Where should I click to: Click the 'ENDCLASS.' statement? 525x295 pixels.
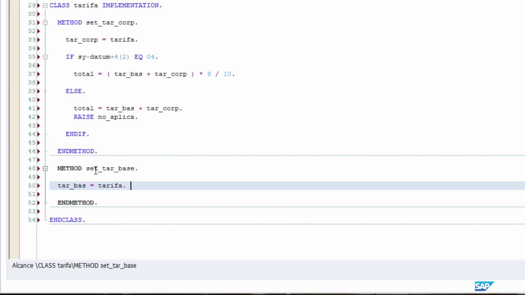[67, 220]
